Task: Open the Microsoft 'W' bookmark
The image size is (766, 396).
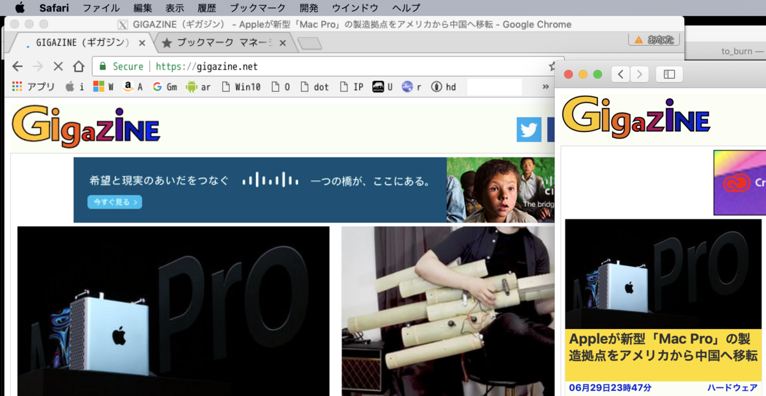Action: (103, 87)
